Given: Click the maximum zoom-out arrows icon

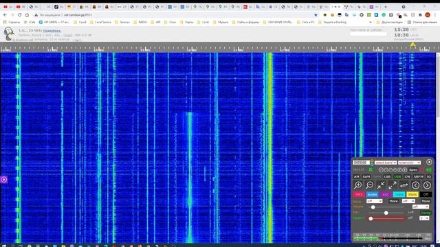Looking at the screenshot, I should 393,185.
